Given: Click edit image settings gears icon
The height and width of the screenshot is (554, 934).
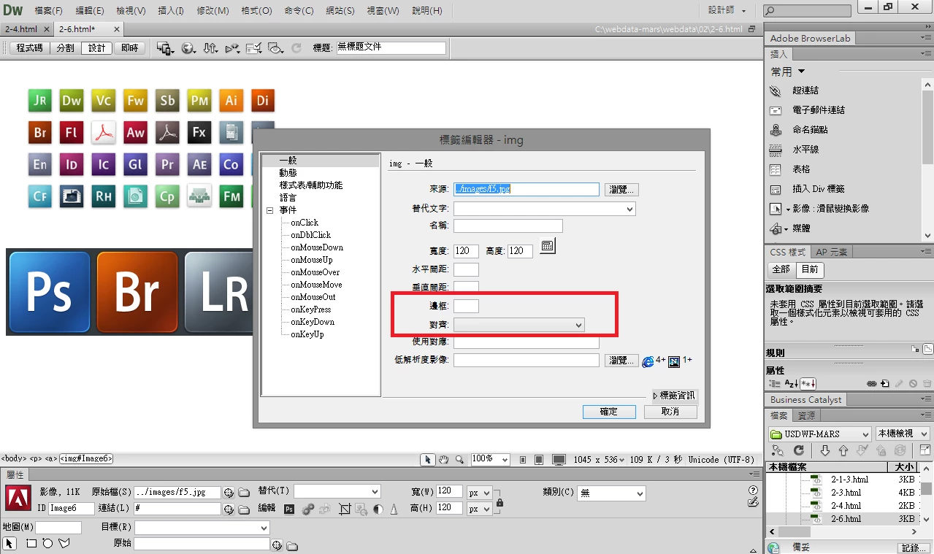Looking at the screenshot, I should coord(308,509).
